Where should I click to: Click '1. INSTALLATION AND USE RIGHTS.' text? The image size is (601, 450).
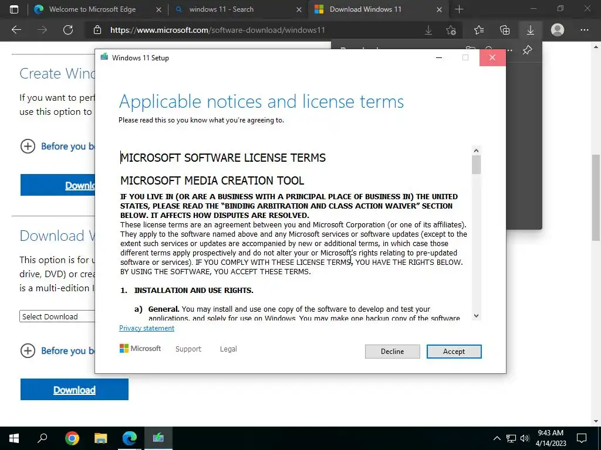pyautogui.click(x=187, y=290)
